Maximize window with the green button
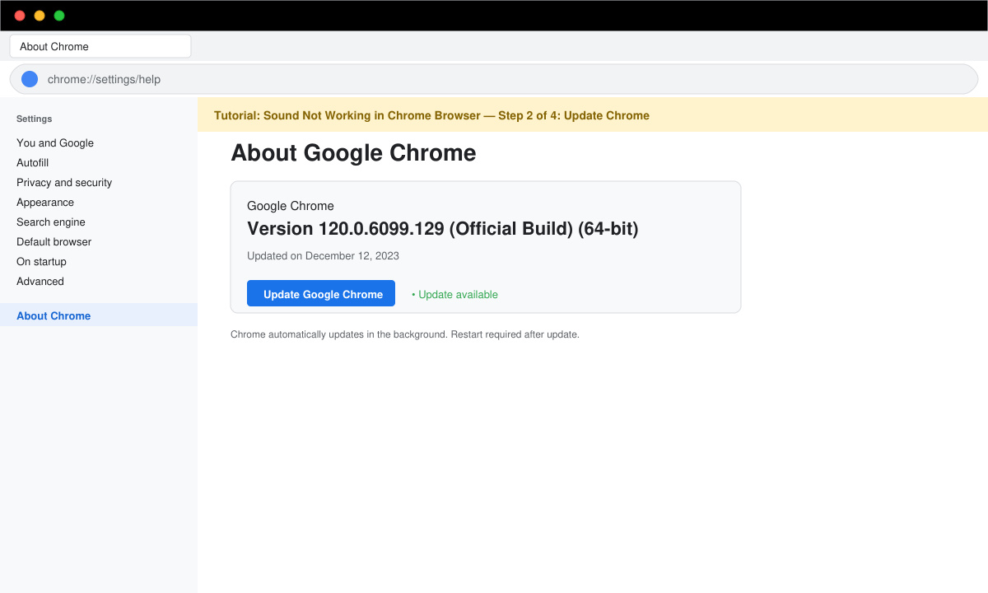988x593 pixels. point(59,16)
